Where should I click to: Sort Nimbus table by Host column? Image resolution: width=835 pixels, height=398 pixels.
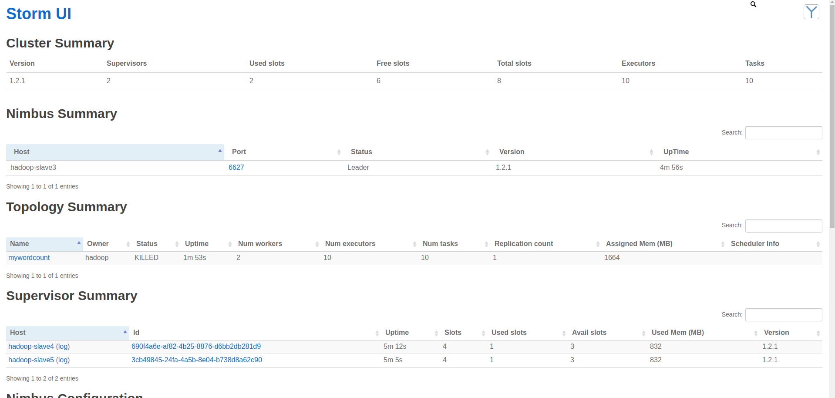click(115, 152)
